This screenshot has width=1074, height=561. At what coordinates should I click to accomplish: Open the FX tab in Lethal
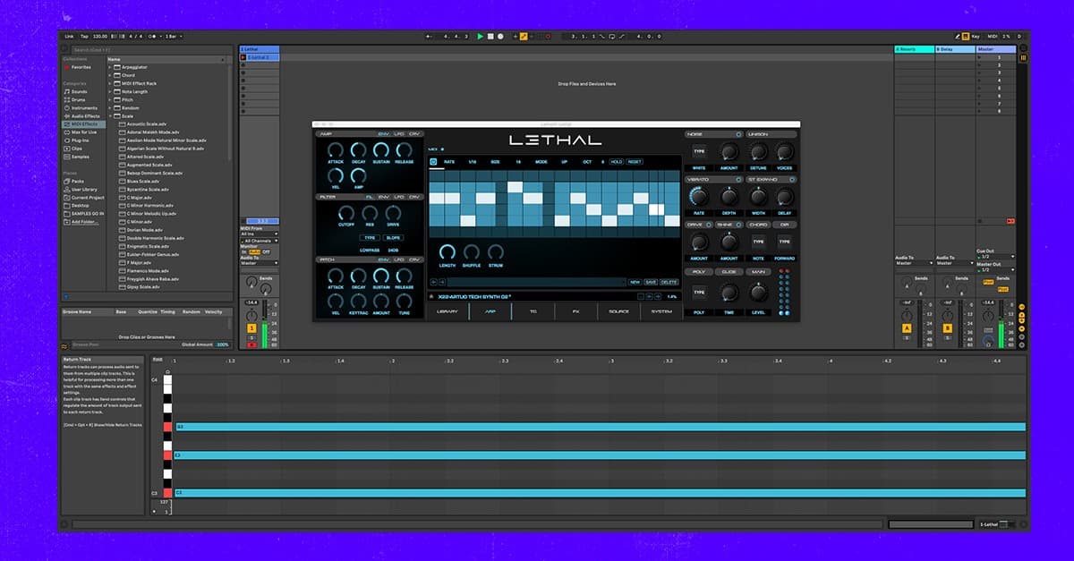(x=575, y=311)
